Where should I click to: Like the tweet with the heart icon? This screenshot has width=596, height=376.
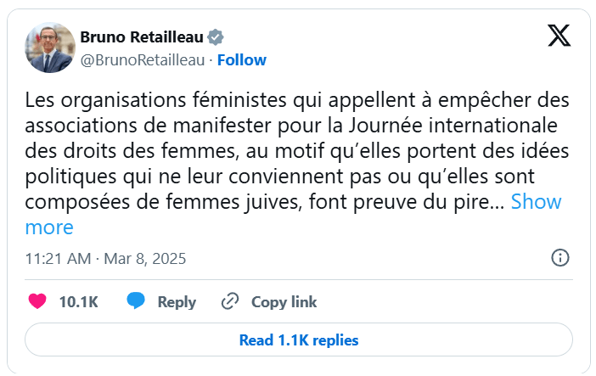(x=37, y=301)
